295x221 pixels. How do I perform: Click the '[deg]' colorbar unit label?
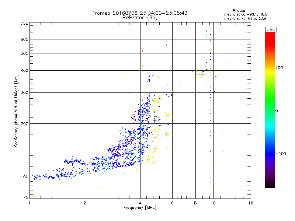(271, 29)
